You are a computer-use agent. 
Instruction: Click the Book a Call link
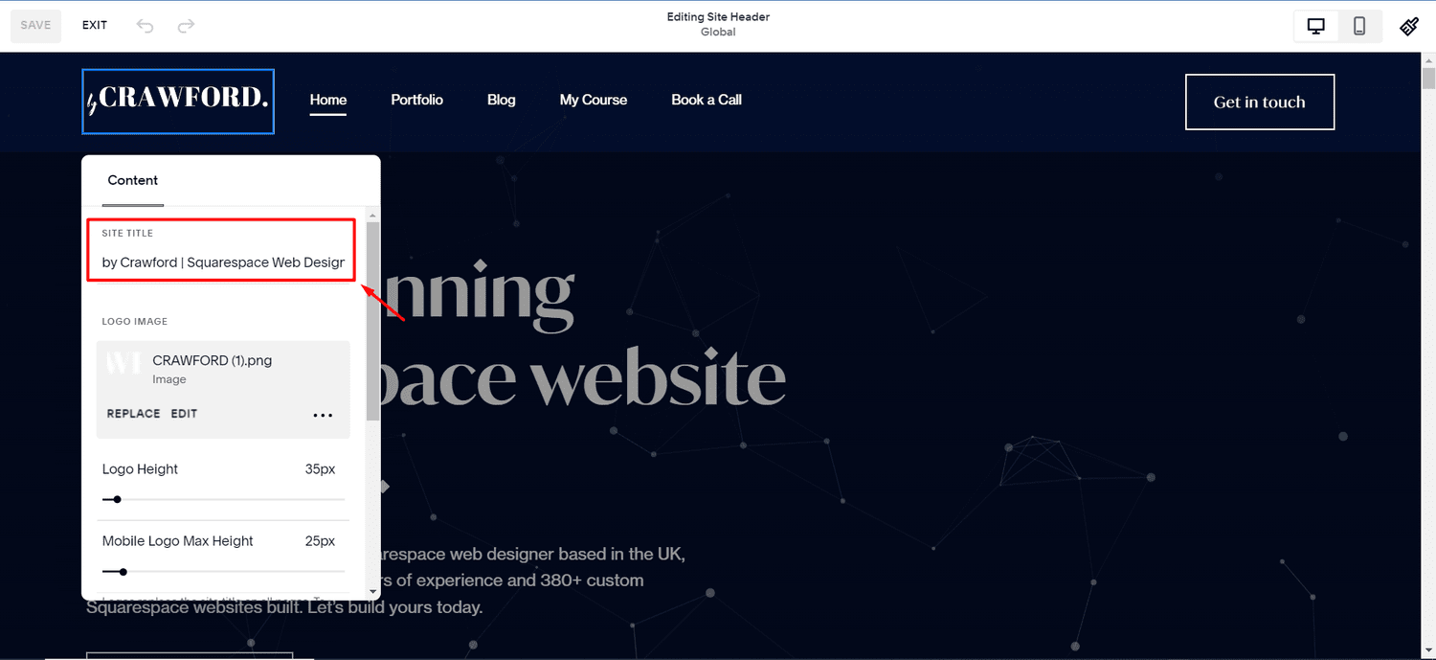tap(706, 100)
